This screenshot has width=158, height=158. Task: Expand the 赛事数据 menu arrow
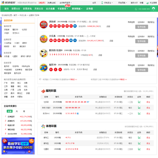click(82, 9)
